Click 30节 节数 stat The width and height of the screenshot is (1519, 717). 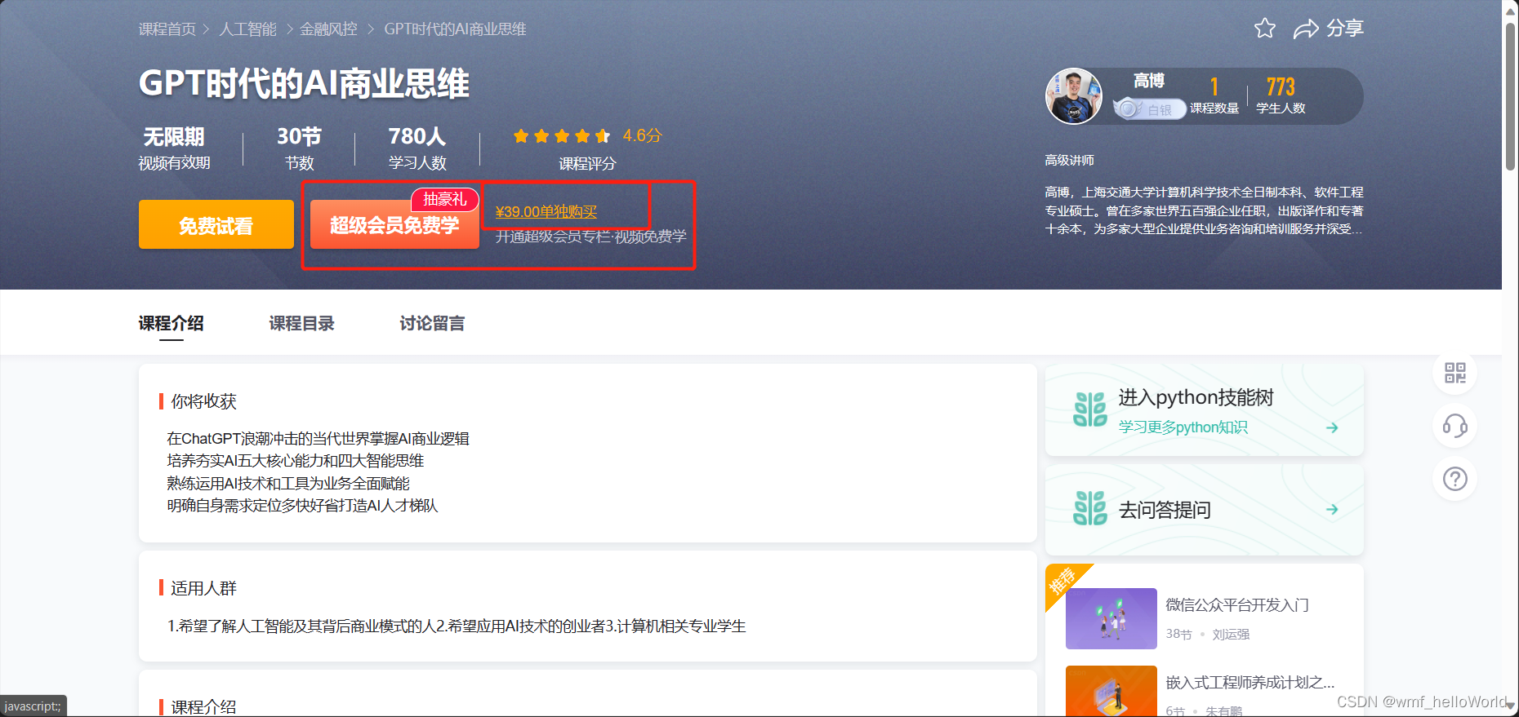[299, 148]
